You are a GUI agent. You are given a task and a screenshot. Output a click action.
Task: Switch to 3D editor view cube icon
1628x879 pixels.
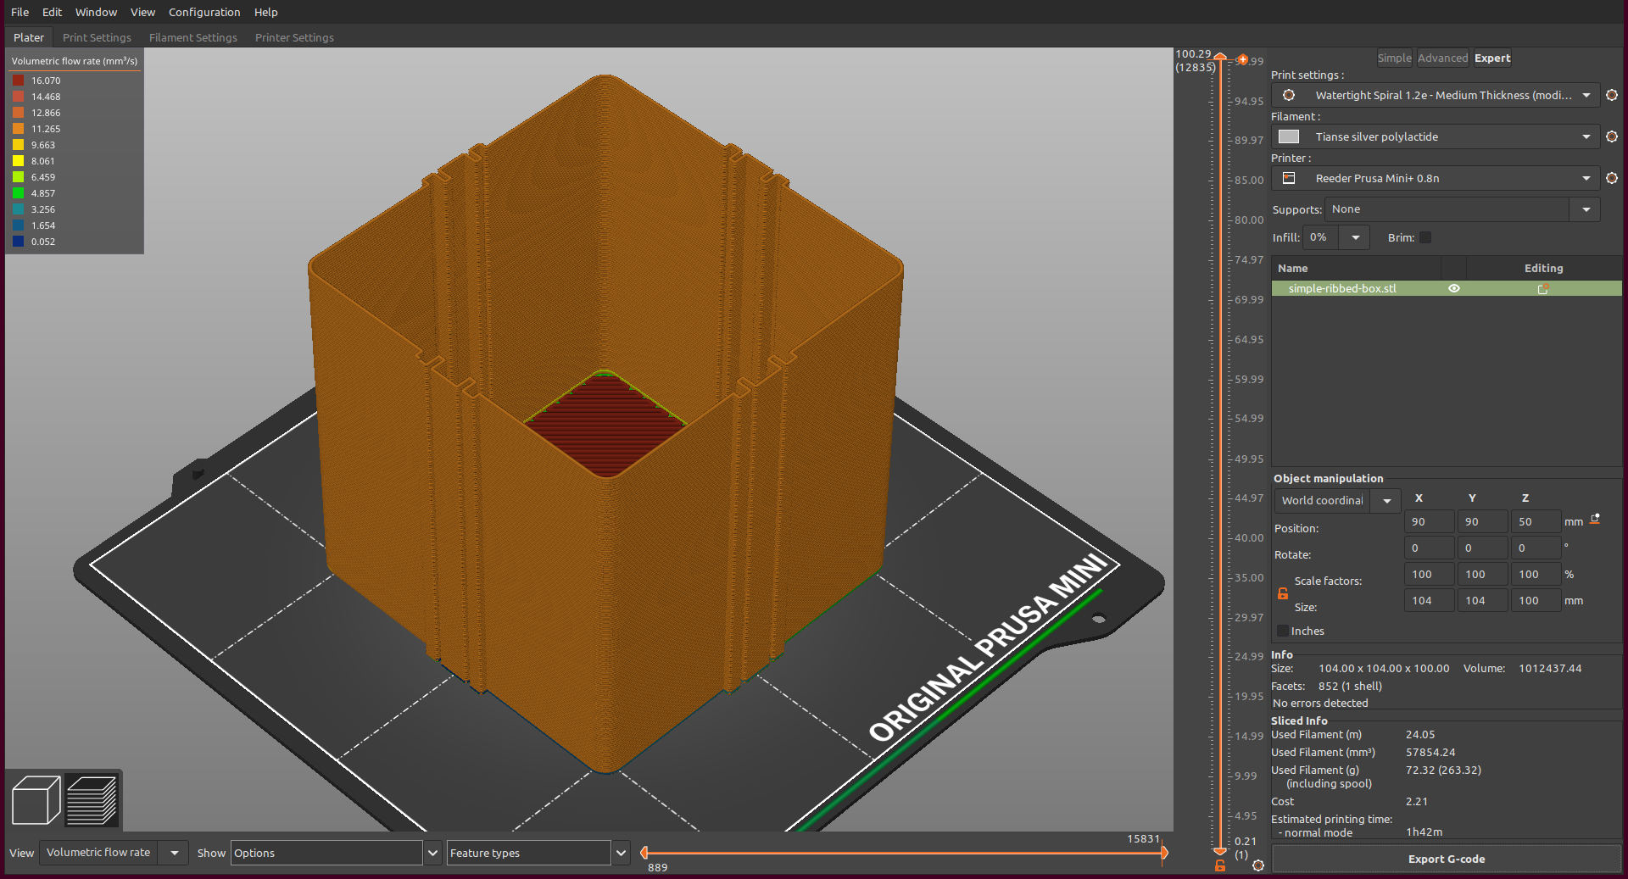point(36,799)
